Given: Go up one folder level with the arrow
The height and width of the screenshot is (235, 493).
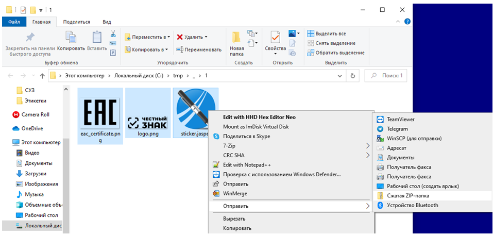Looking at the screenshot, I should 42,76.
